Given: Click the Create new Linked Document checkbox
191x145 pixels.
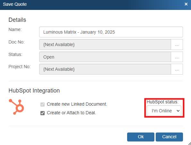Looking at the screenshot, I should click(x=42, y=104).
